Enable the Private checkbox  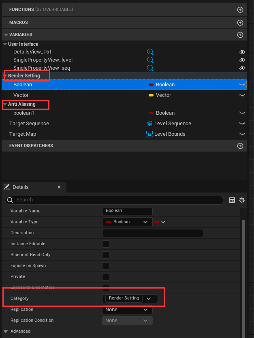tap(106, 277)
